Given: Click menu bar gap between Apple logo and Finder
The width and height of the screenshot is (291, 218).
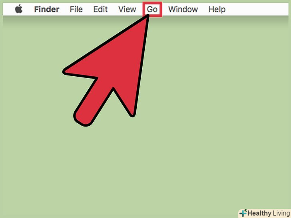Looking at the screenshot, I should (x=28, y=9).
